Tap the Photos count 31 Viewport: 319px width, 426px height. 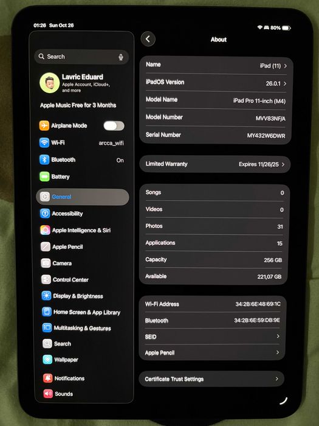click(280, 226)
